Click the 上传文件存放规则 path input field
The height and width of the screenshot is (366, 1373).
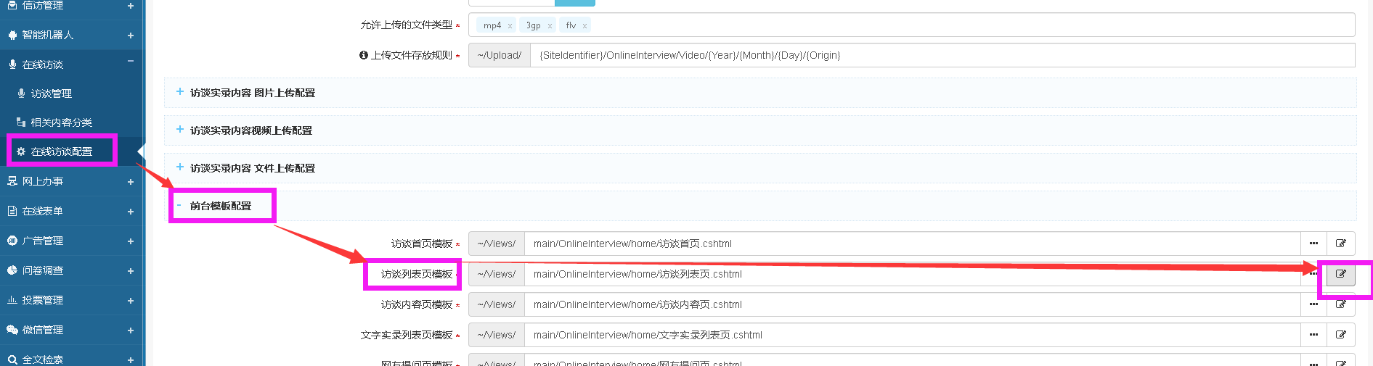coord(942,55)
